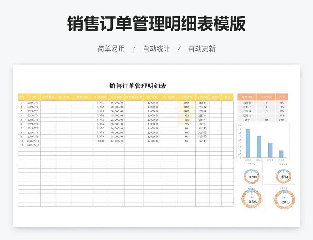This screenshot has width=313, height=240.
Task: Select the date cell 2020/7/10
Action: pyautogui.click(x=33, y=141)
